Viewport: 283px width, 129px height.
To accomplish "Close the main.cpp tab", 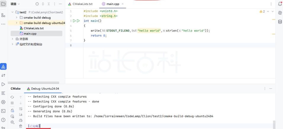I will [123, 4].
